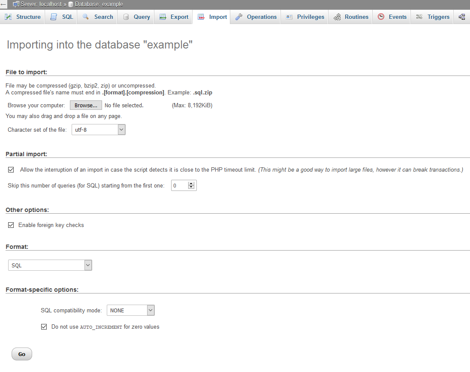
Task: Click the Search magnifier icon
Action: pos(86,17)
